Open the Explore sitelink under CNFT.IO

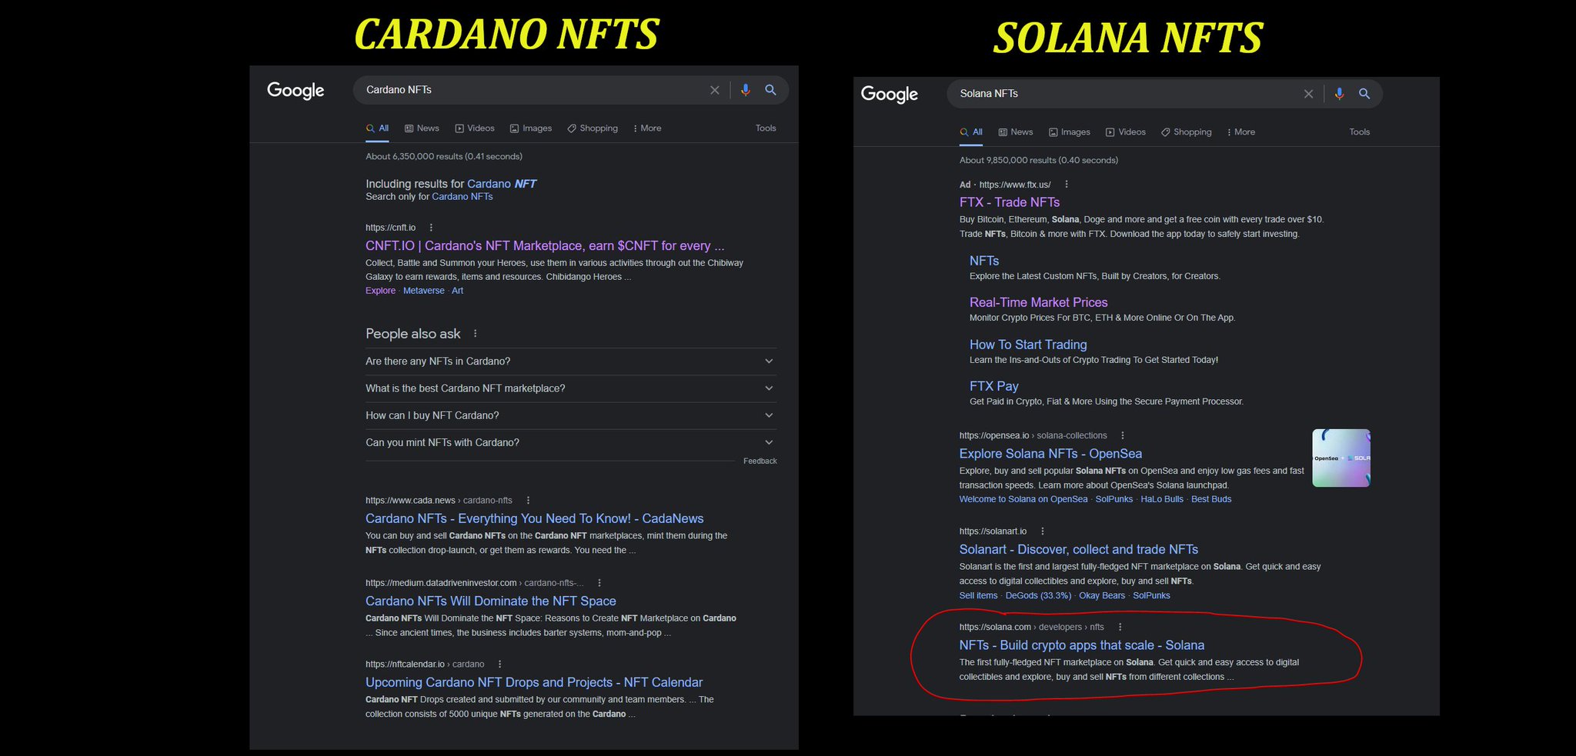click(x=380, y=291)
